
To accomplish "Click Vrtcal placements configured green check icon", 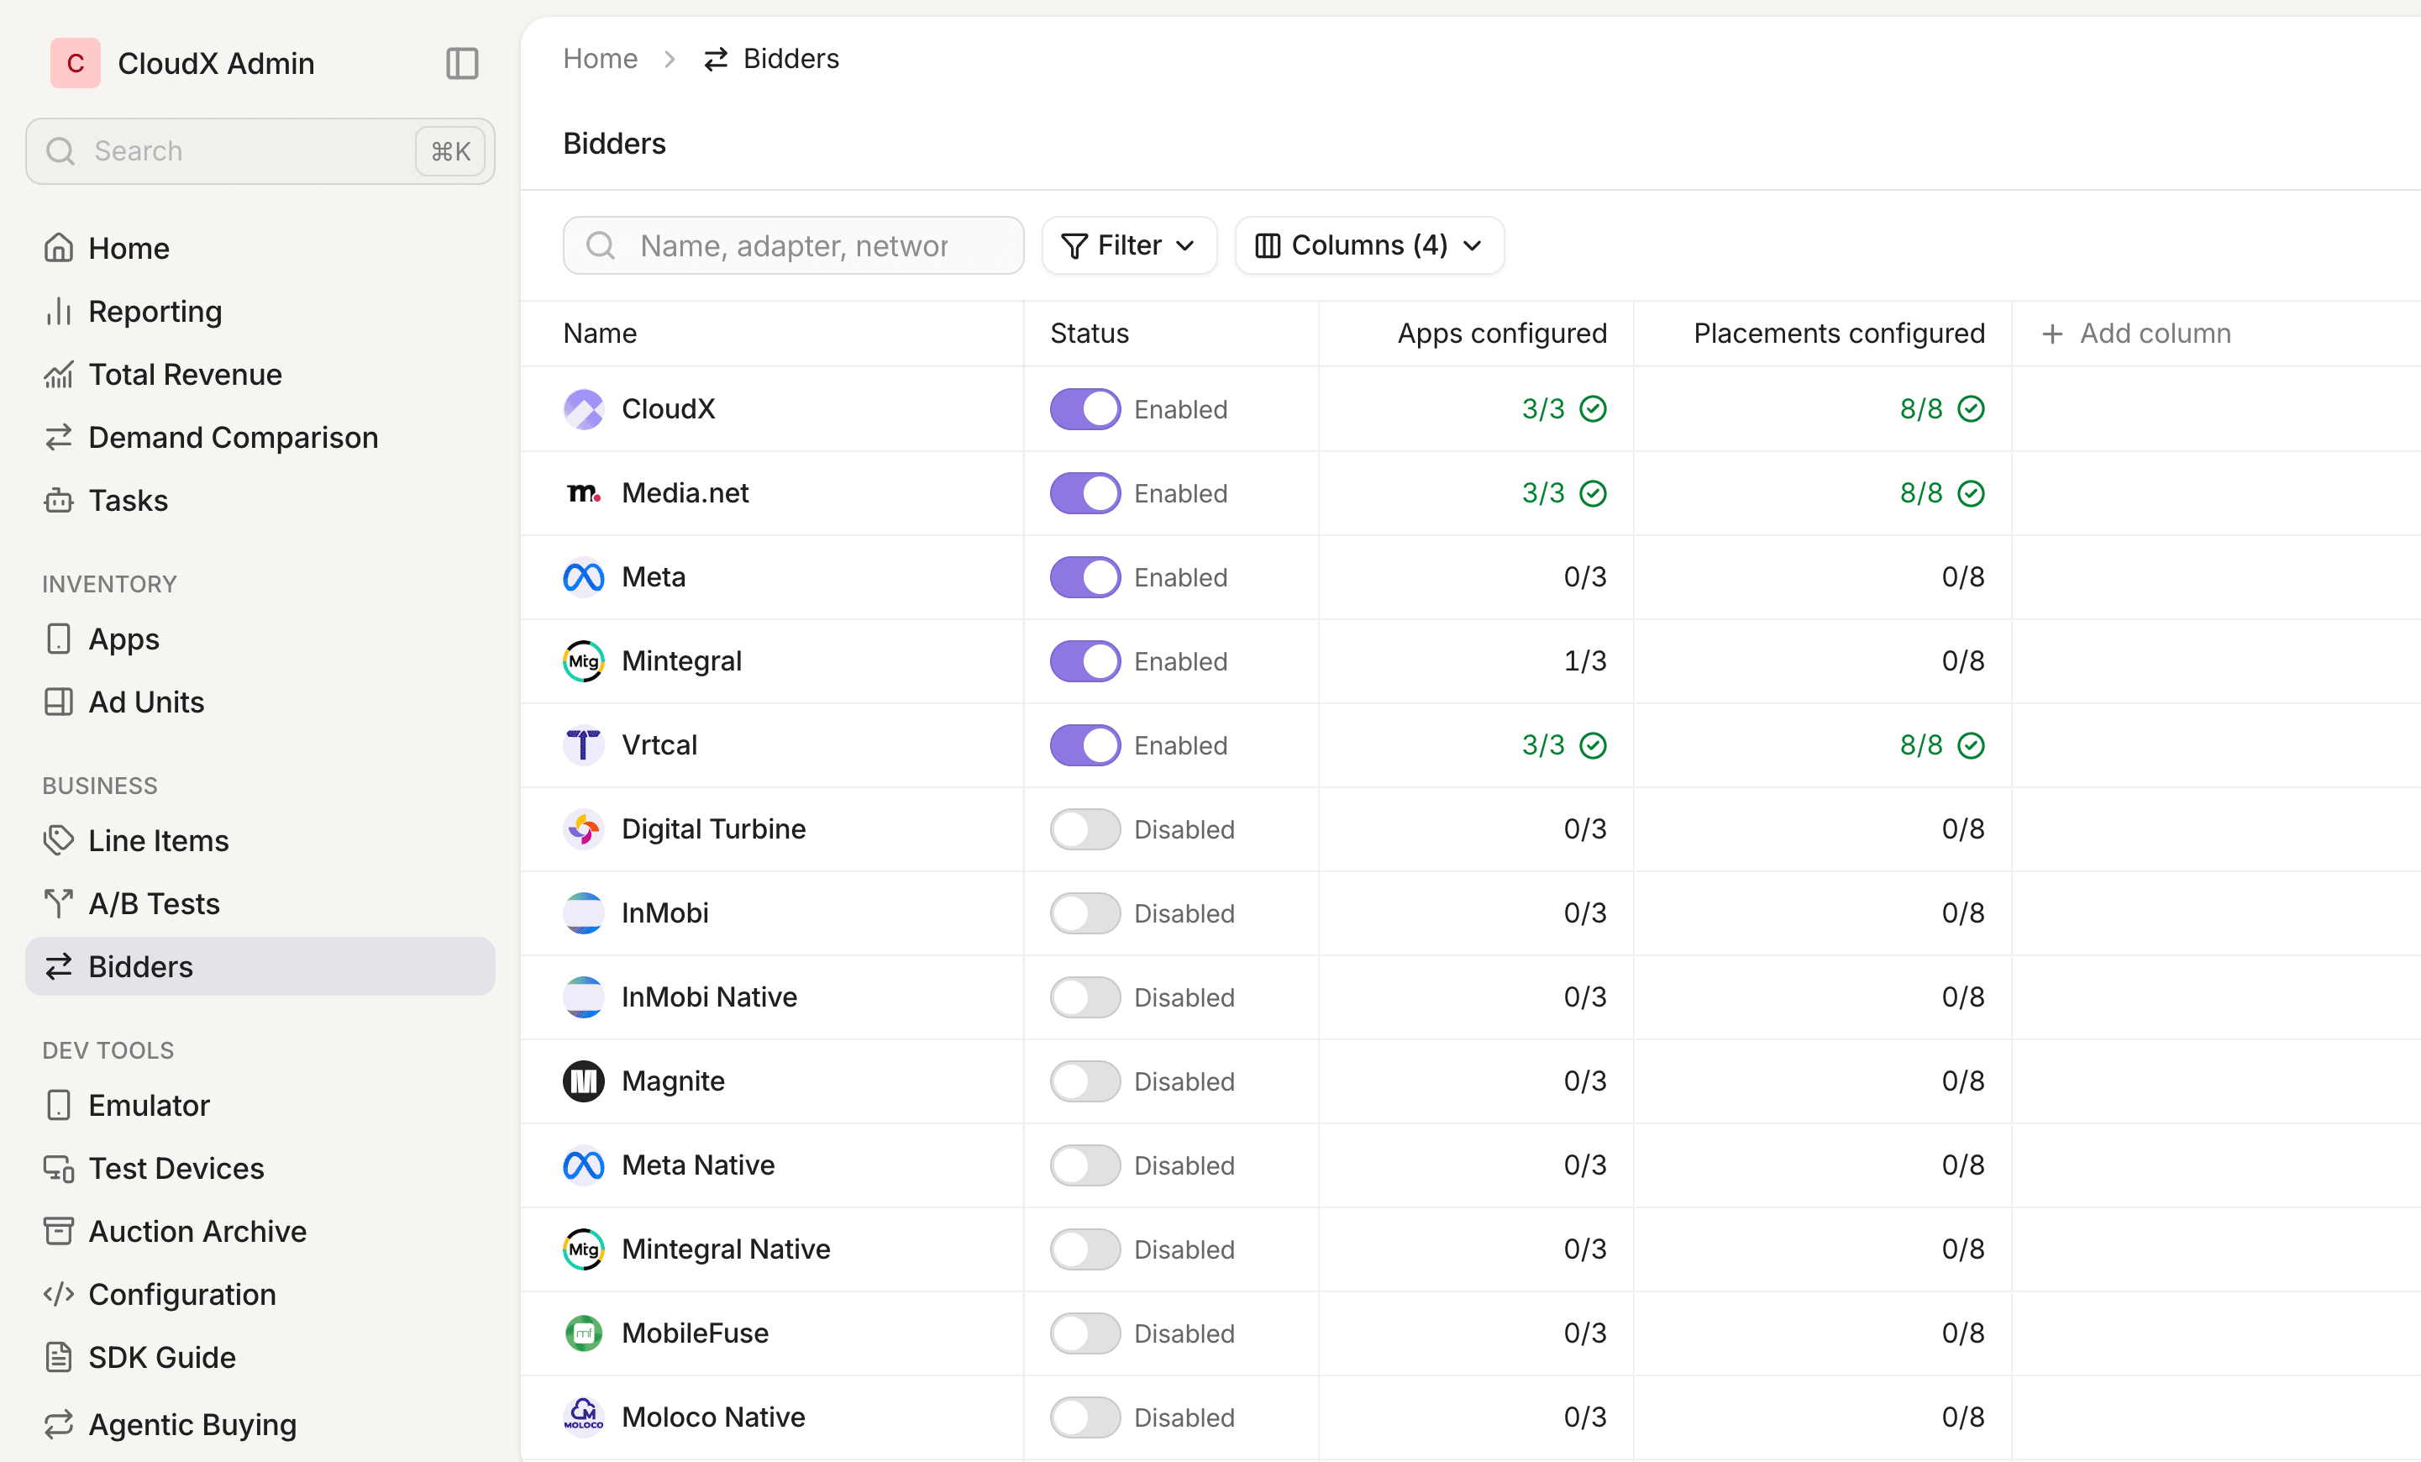I will [1971, 746].
